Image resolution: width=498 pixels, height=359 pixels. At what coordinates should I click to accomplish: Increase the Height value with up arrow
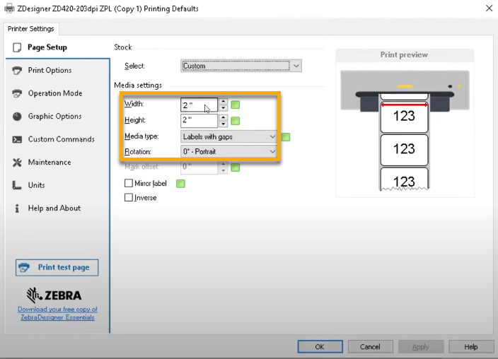pos(224,117)
